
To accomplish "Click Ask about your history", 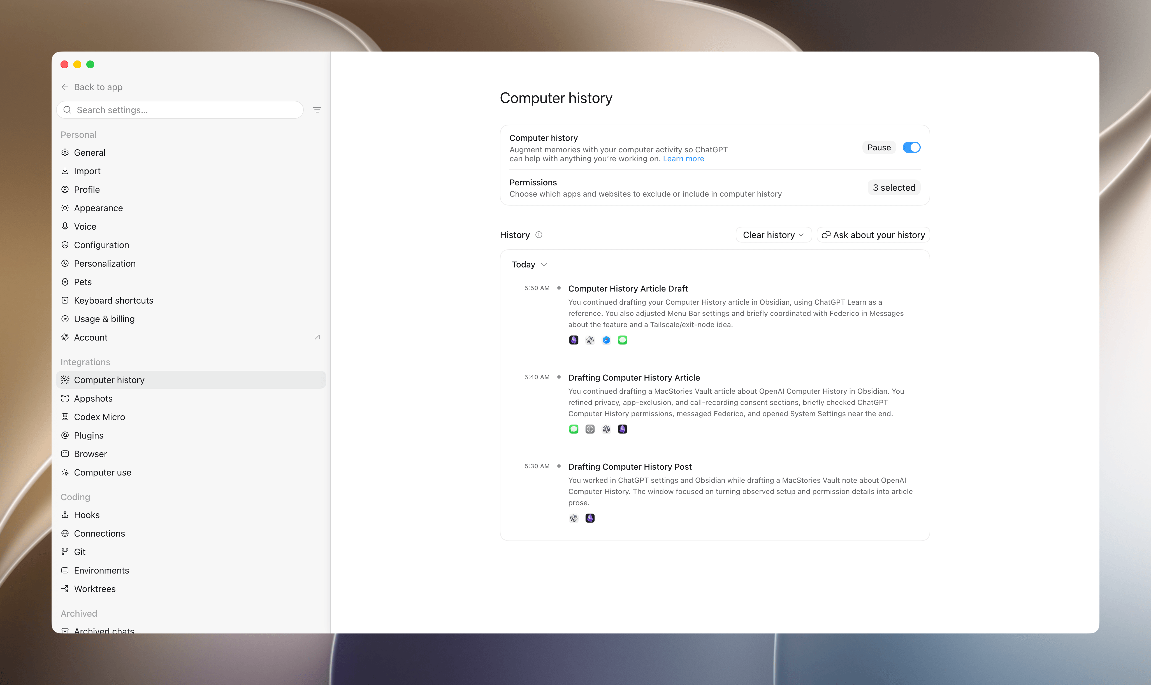I will click(x=873, y=235).
